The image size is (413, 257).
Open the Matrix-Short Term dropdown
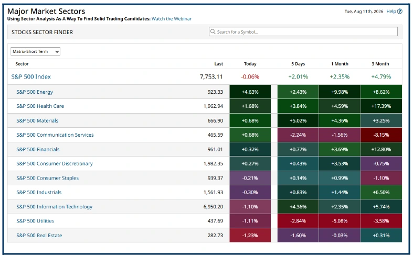click(35, 51)
